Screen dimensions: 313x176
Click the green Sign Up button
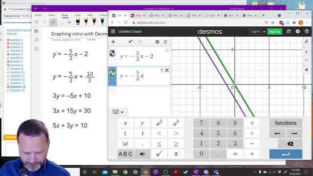point(275,31)
